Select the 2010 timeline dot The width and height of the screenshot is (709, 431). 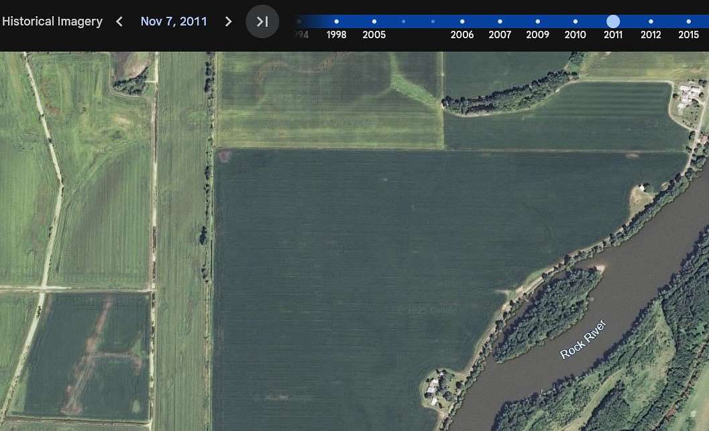[575, 21]
